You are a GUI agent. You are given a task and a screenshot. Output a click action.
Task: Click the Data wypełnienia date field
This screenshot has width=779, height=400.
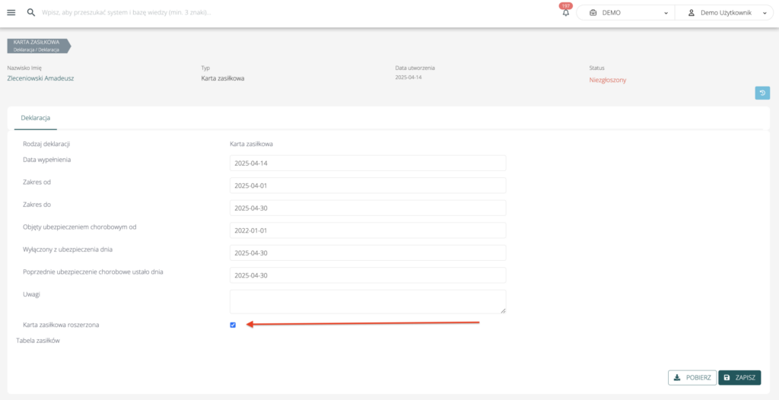[x=367, y=163]
